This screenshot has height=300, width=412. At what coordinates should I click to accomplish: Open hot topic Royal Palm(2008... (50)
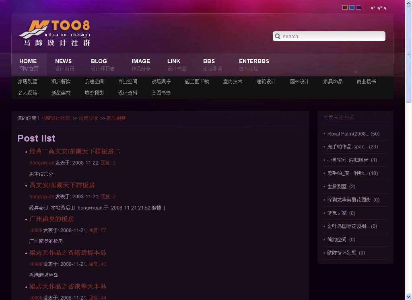[353, 134]
